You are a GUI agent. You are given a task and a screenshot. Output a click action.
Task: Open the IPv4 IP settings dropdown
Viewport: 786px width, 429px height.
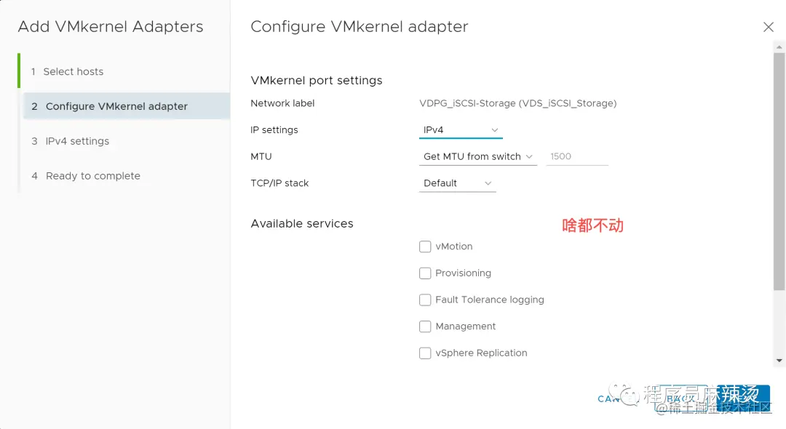[x=461, y=130]
